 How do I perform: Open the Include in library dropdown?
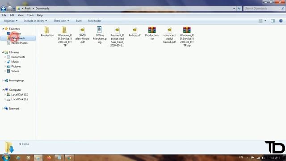click(35, 21)
